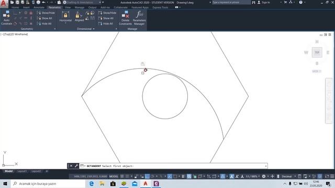Click the status bar customization menu icon
Image resolution: width=335 pixels, height=188 pixels.
pyautogui.click(x=332, y=177)
